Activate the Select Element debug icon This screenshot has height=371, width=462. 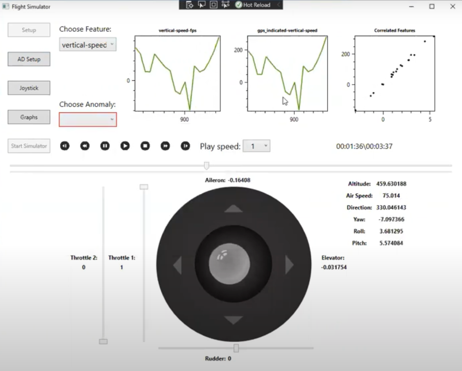(201, 5)
